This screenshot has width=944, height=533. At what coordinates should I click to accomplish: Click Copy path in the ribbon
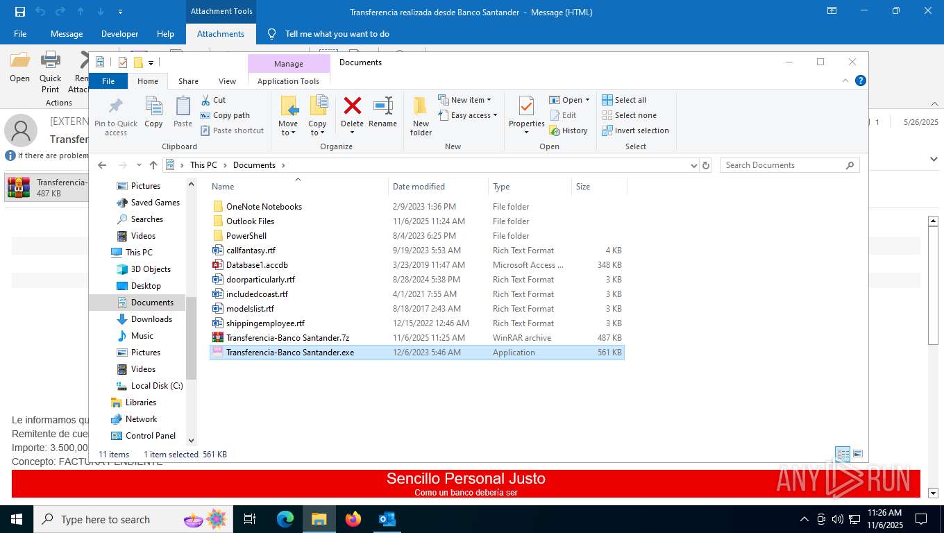[x=225, y=115]
